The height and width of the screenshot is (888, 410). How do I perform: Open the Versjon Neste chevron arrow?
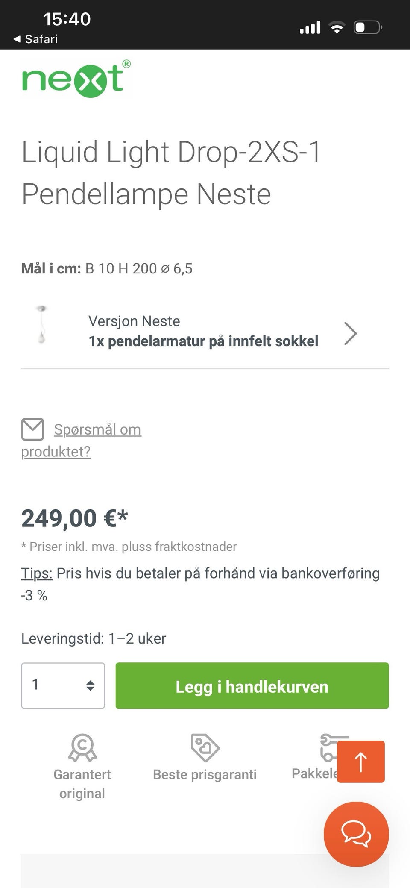[x=350, y=333]
